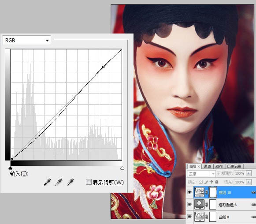The height and width of the screenshot is (224, 256).
Task: Click chain link icon right of 曲线 18
Action: (x=253, y=192)
